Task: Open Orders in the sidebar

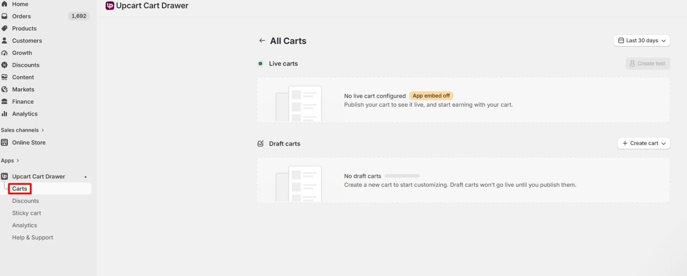Action: click(21, 16)
